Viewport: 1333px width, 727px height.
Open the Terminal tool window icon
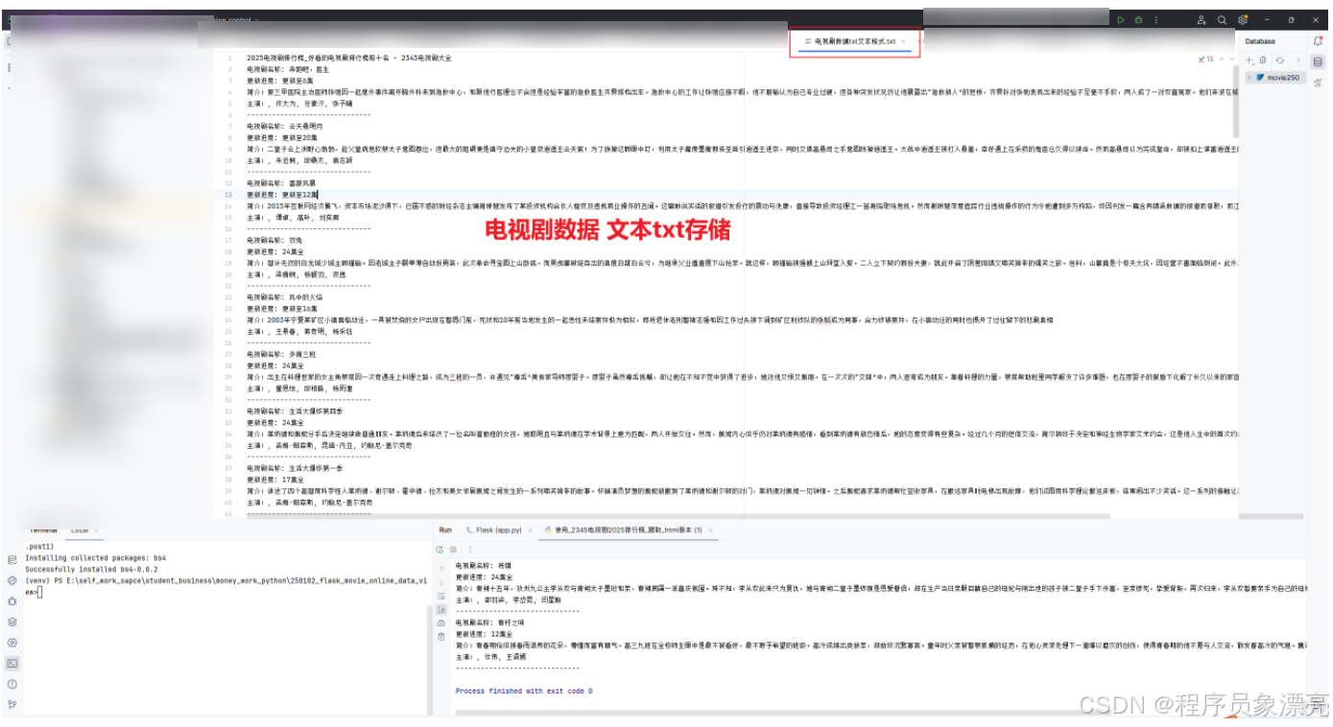12,662
